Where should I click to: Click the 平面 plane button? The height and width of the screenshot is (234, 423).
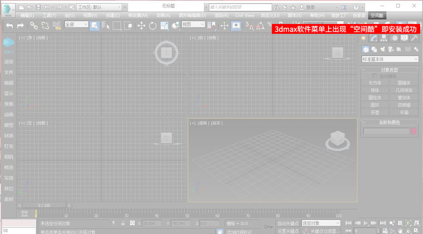pyautogui.click(x=404, y=113)
